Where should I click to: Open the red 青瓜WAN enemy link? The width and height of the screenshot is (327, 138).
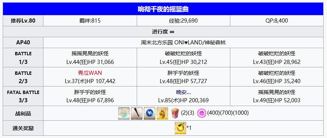pos(90,73)
